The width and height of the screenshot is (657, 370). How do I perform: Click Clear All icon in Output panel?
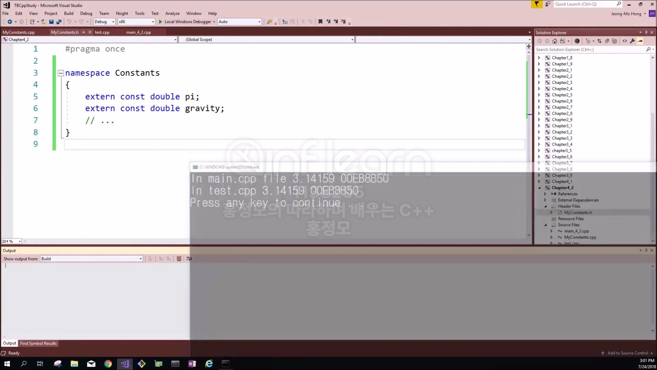(x=179, y=259)
